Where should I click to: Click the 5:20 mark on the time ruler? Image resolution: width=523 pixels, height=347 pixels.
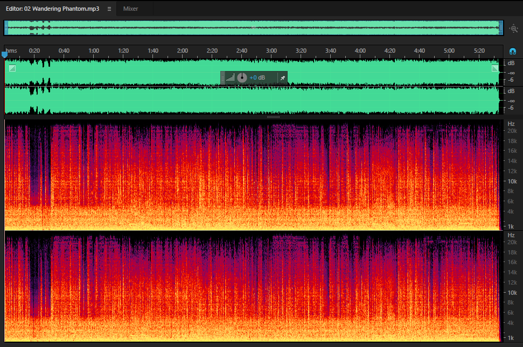pyautogui.click(x=479, y=51)
